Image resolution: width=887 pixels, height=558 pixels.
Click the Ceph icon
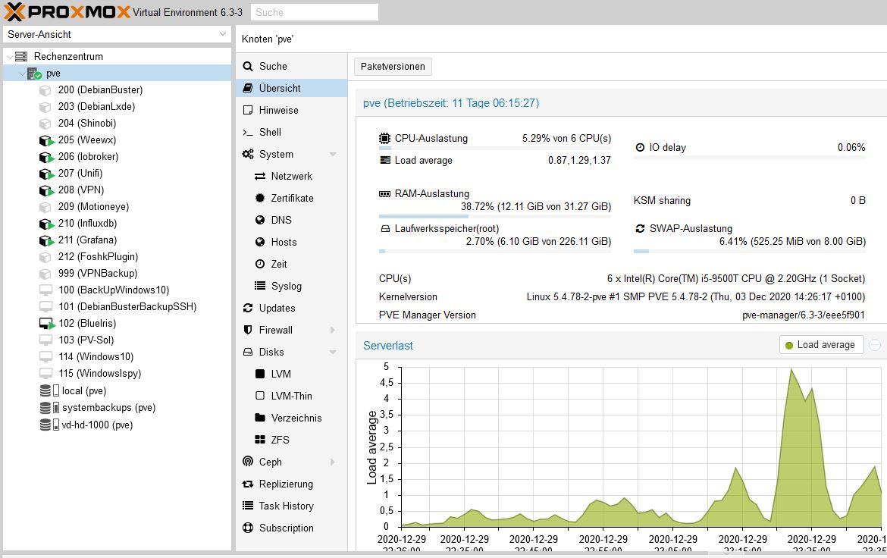[248, 462]
